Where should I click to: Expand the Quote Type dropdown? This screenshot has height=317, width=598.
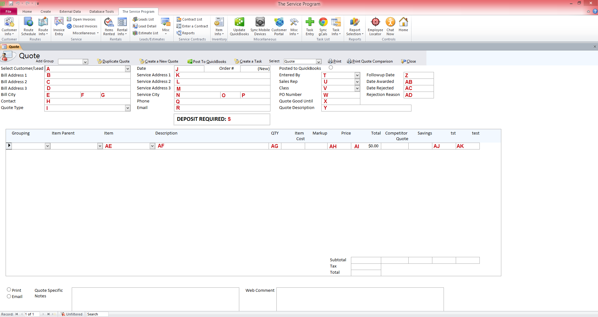[x=128, y=108]
